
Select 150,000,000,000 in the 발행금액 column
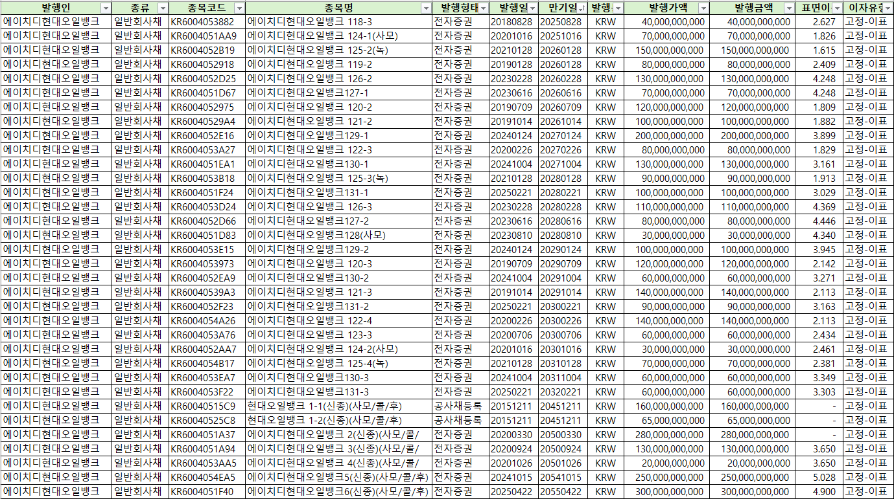point(751,50)
